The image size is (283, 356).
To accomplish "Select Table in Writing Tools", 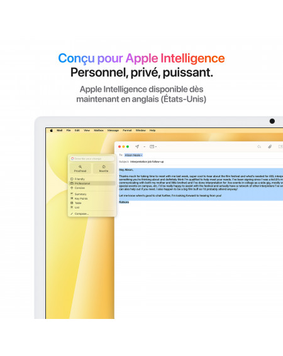I will point(92,203).
